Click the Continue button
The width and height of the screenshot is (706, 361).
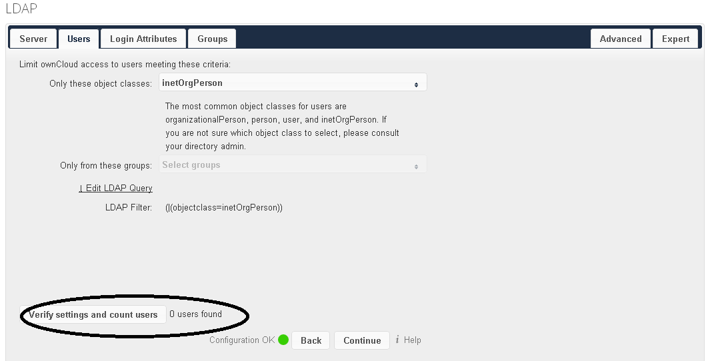pos(362,340)
